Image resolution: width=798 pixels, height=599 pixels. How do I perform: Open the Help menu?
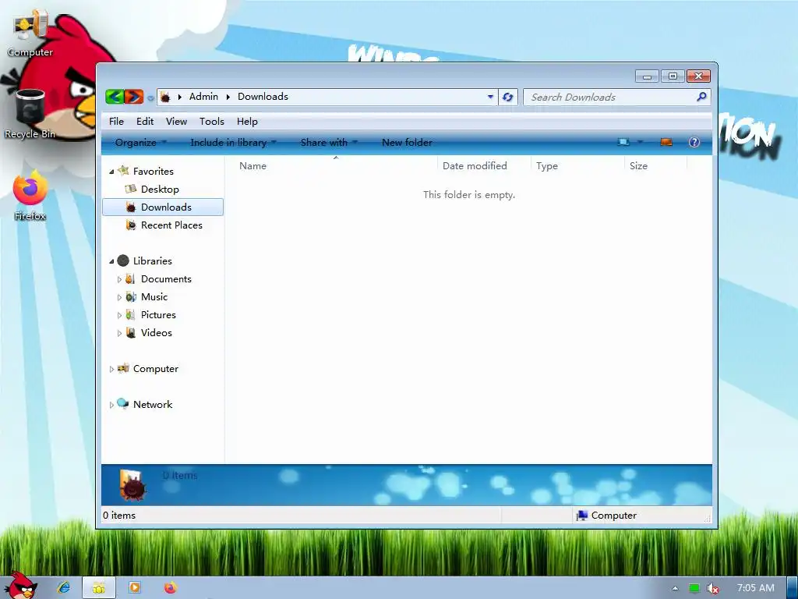[247, 121]
